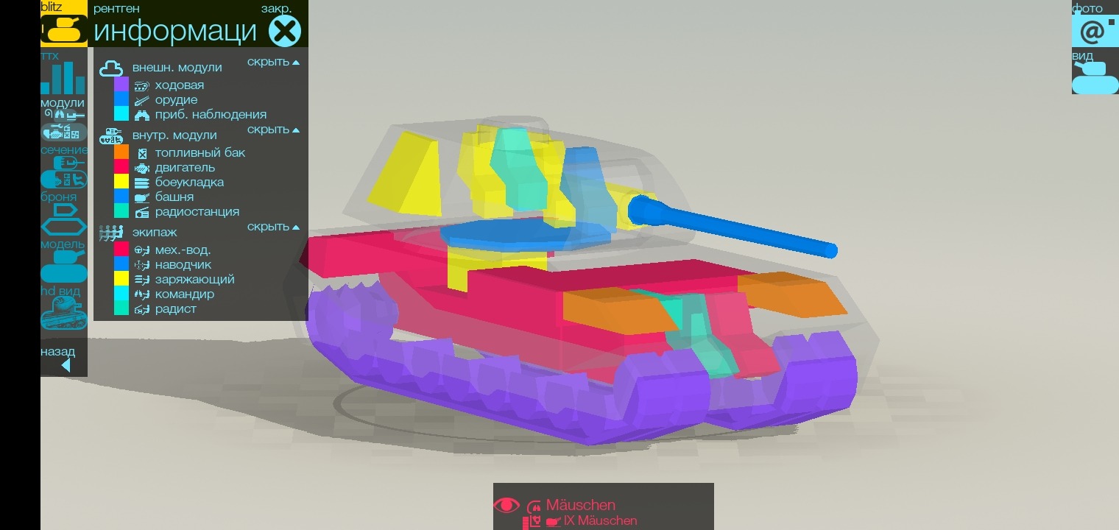The width and height of the screenshot is (1119, 530).
Task: Select the орудие module label
Action: pyautogui.click(x=176, y=100)
